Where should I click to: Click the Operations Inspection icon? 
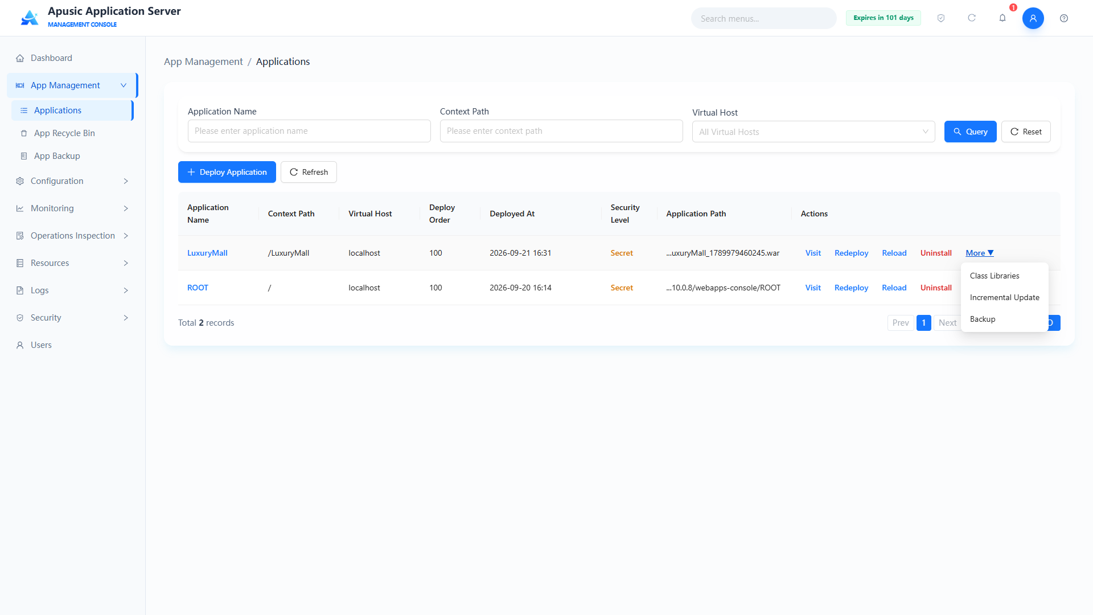20,236
